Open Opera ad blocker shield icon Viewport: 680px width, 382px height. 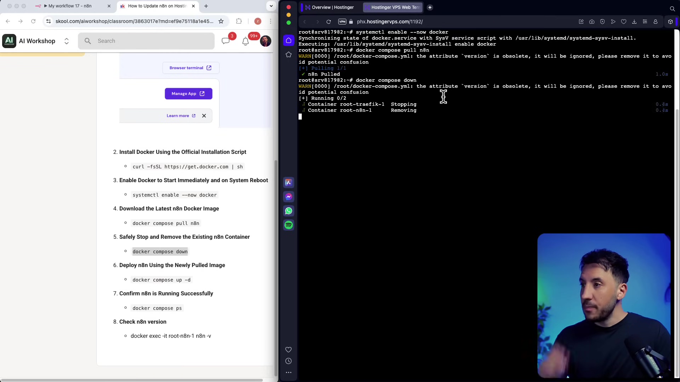[x=602, y=22]
